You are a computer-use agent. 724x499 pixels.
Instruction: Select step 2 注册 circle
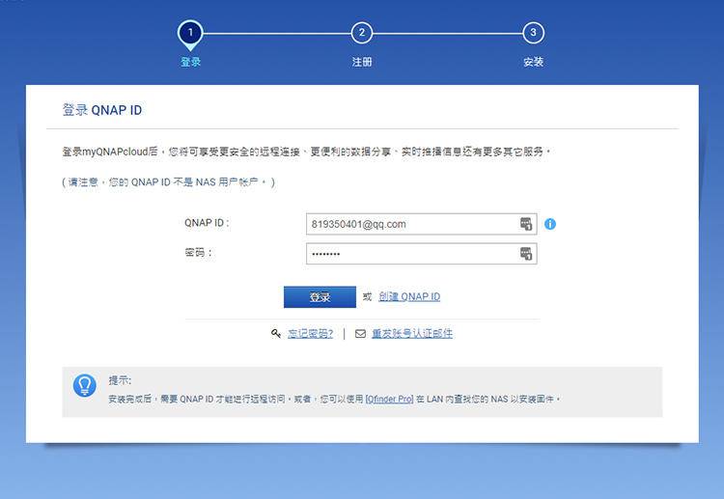tap(362, 33)
